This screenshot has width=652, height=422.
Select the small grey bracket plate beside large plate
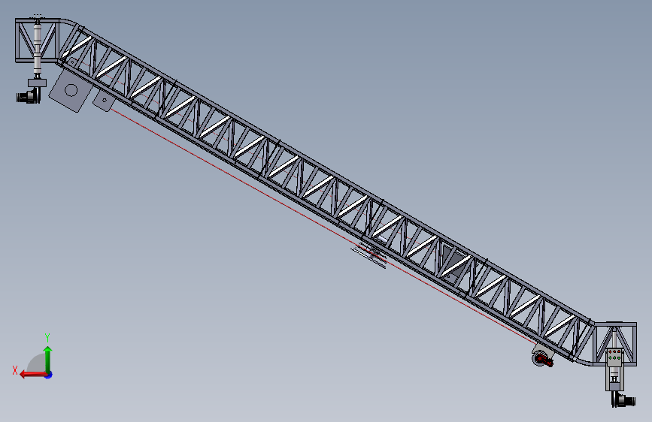[103, 101]
